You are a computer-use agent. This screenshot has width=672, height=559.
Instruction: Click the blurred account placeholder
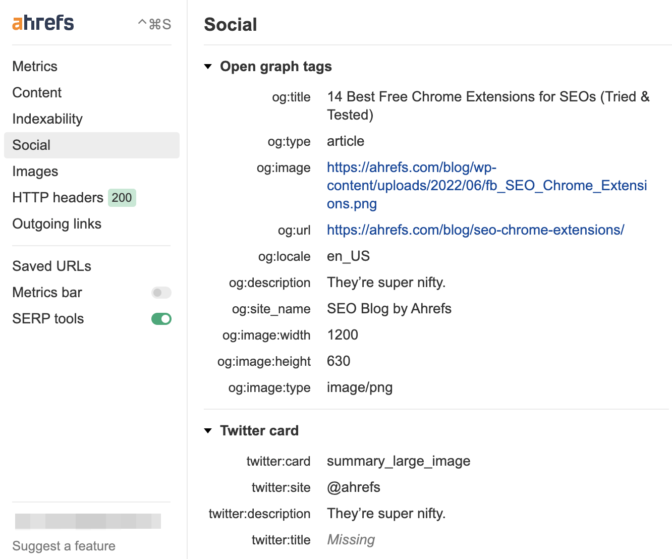pyautogui.click(x=88, y=521)
